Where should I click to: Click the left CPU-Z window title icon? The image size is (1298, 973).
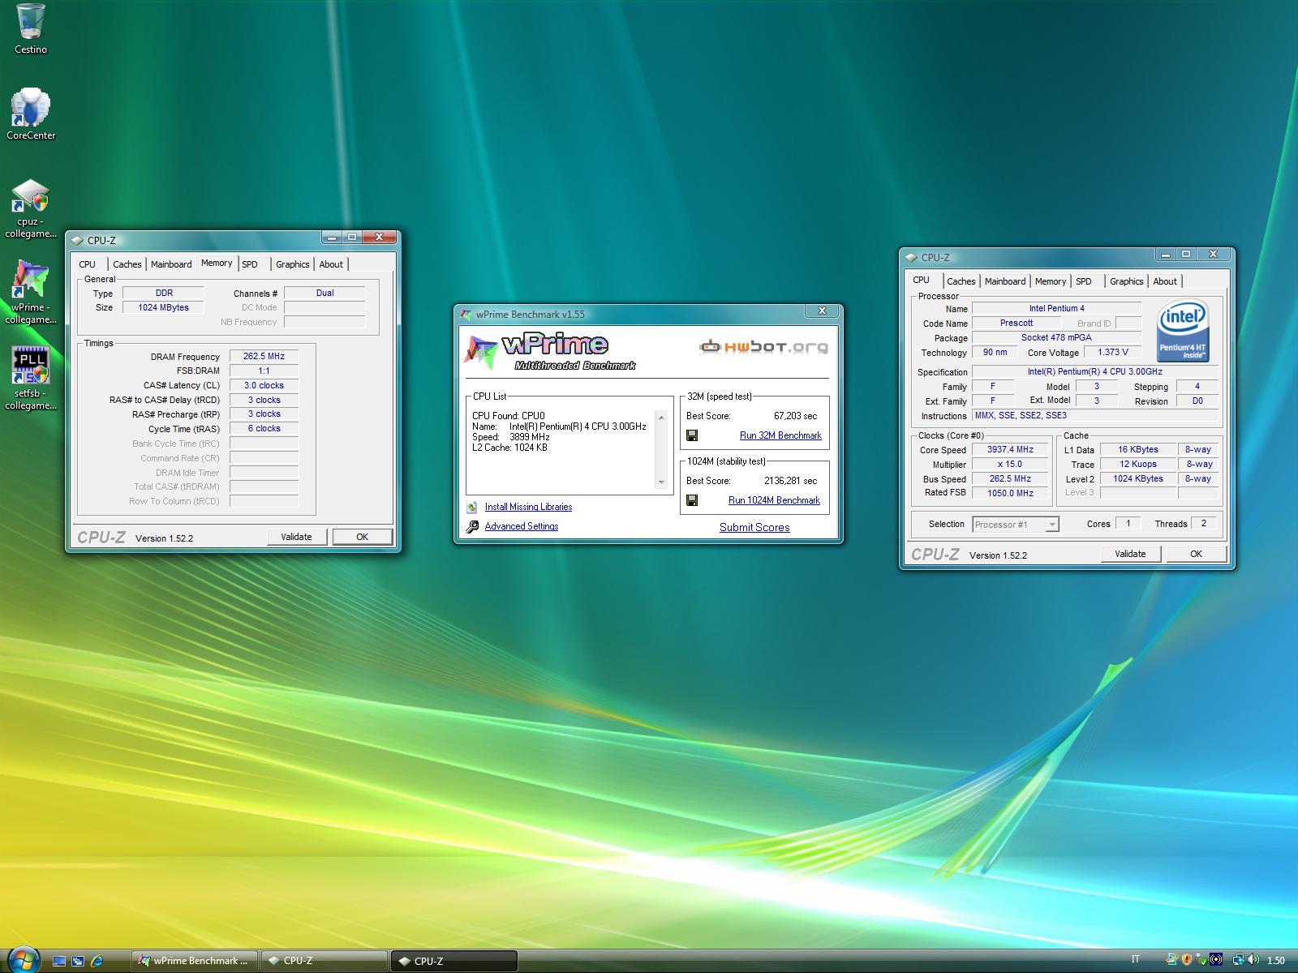coord(77,240)
